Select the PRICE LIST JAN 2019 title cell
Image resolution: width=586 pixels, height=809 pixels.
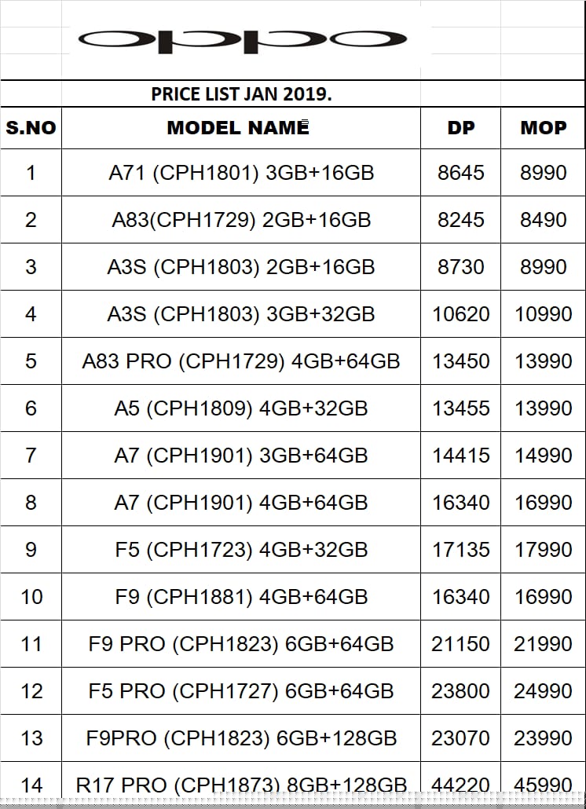pos(241,94)
